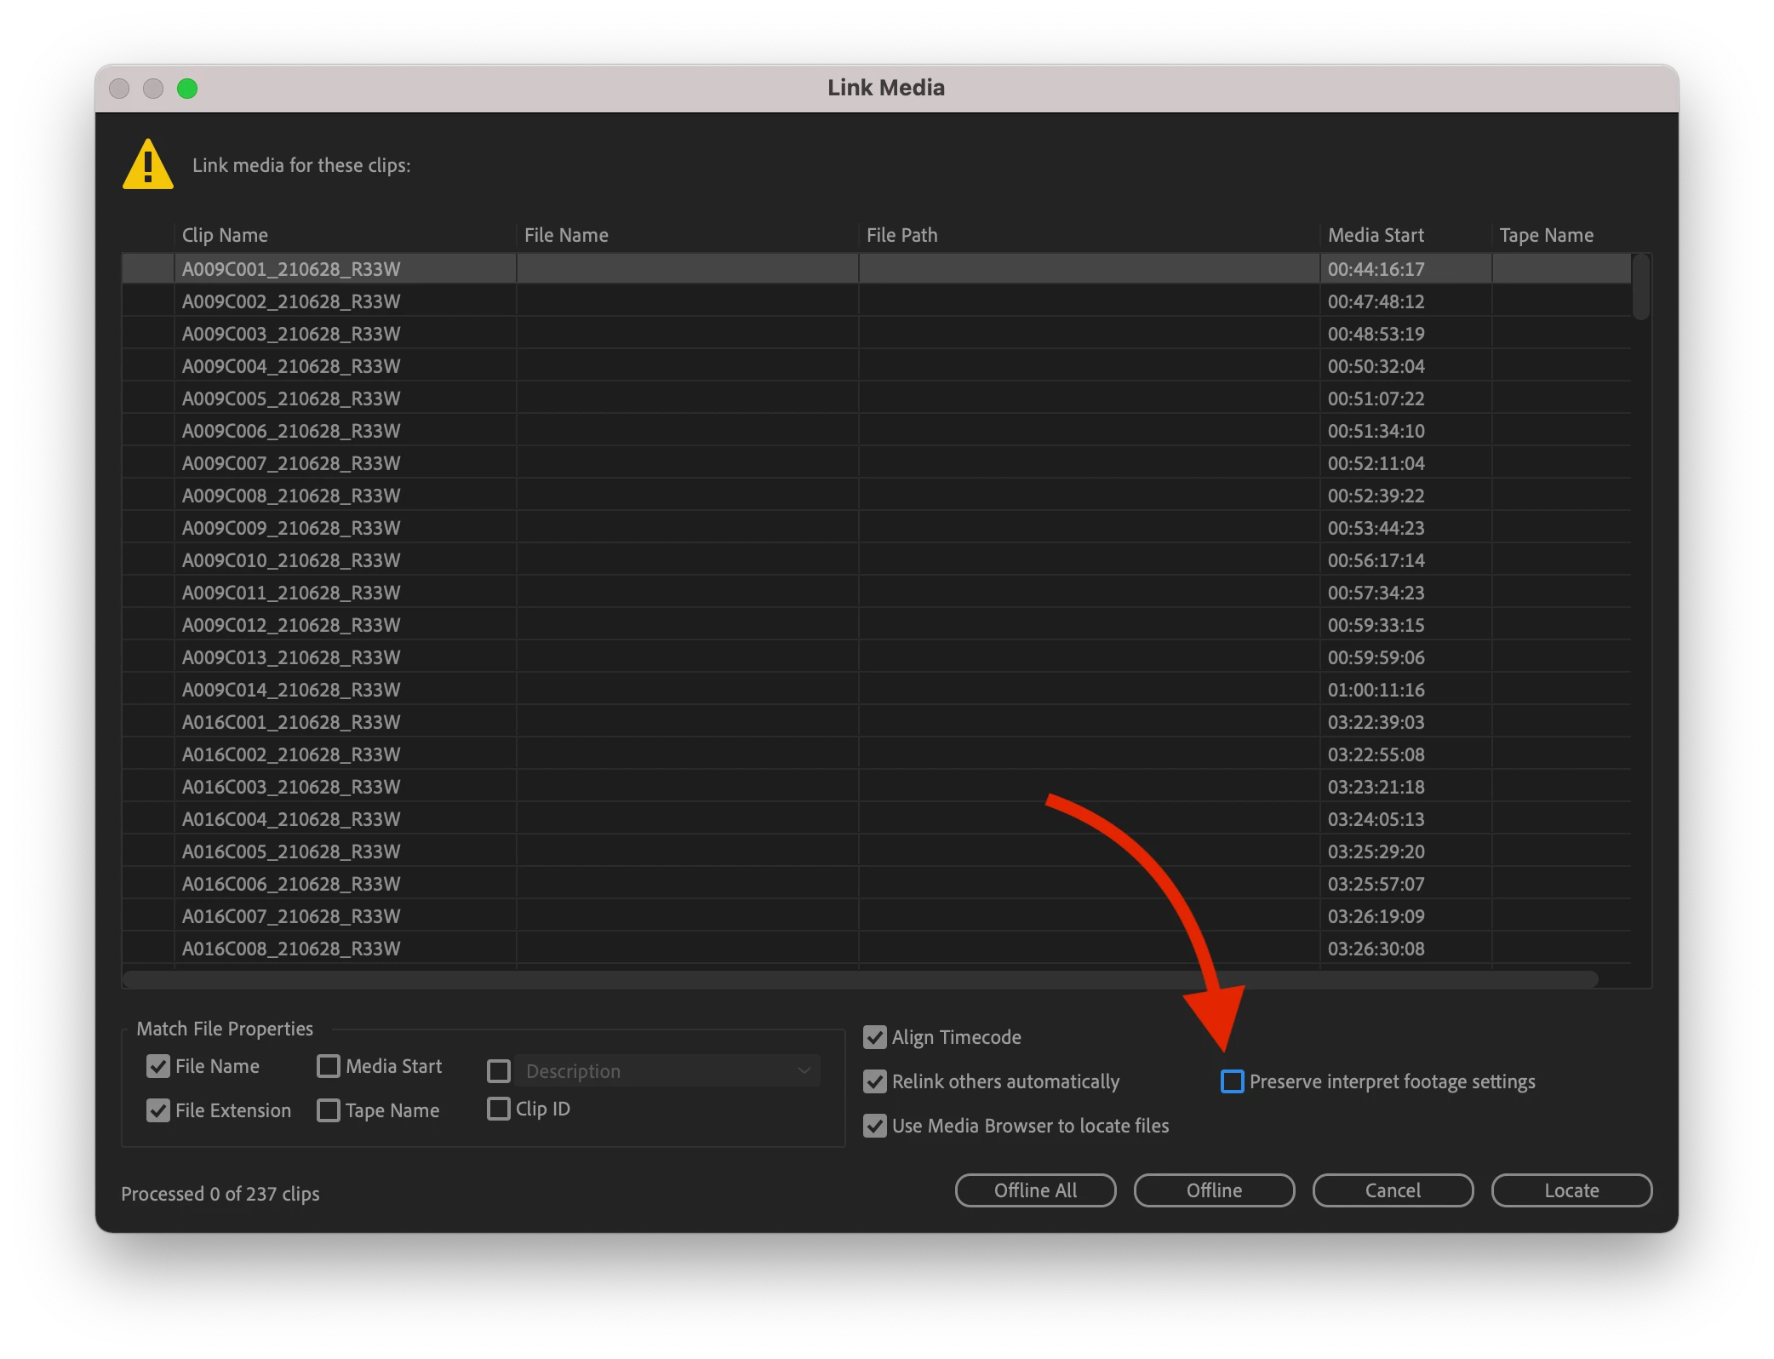This screenshot has width=1774, height=1359.
Task: Enable the Description property checkbox
Action: (x=499, y=1071)
